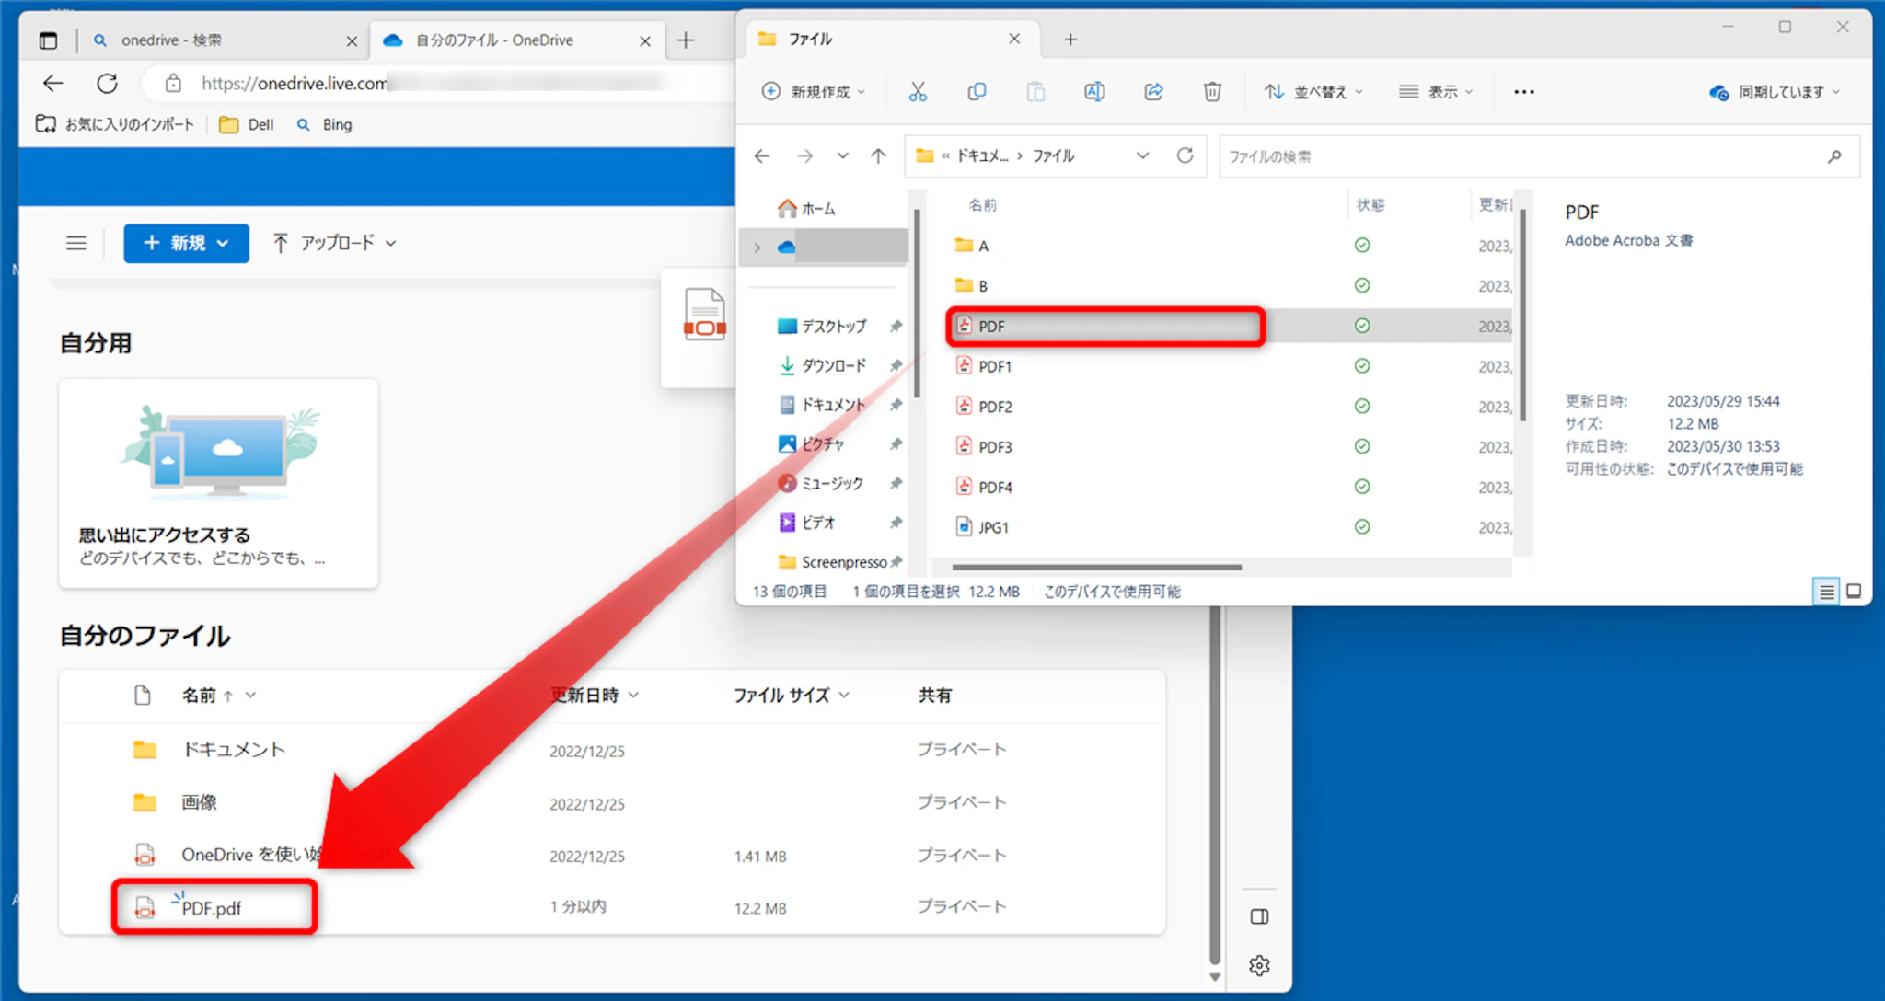The height and width of the screenshot is (1001, 1885).
Task: Open the PDF.pdf file in OneDrive
Action: 211,908
